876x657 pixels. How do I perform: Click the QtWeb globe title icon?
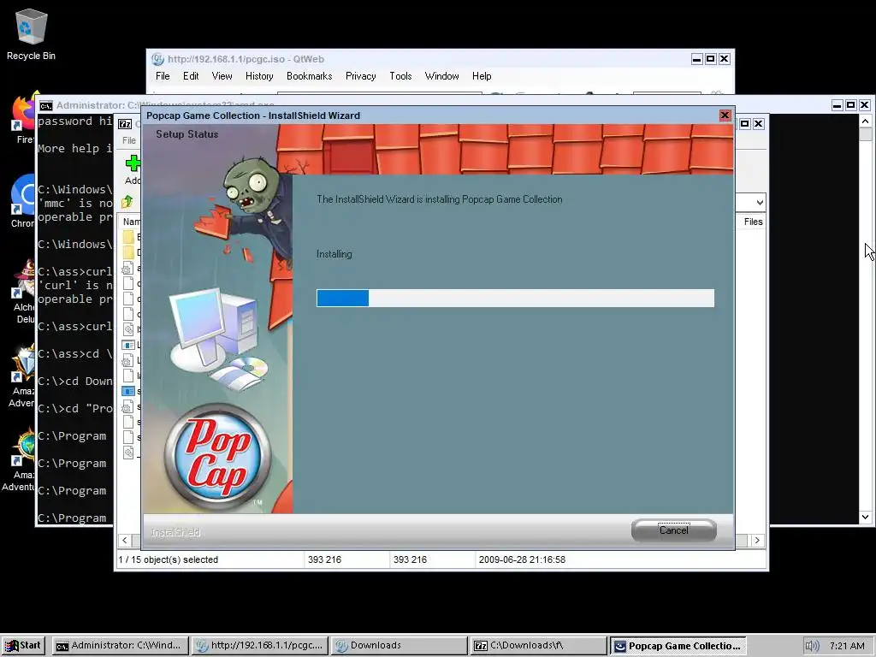pos(158,59)
